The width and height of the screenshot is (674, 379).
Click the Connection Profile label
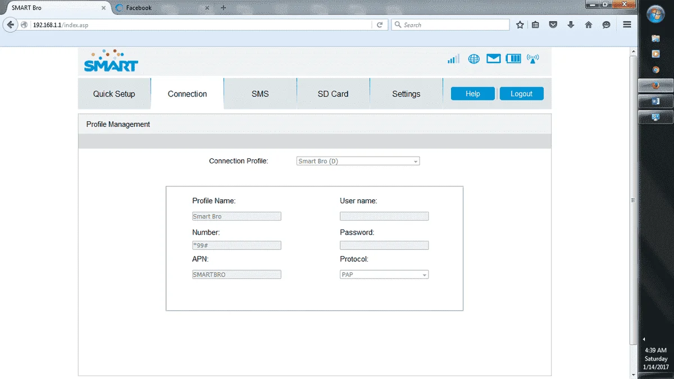tap(239, 161)
